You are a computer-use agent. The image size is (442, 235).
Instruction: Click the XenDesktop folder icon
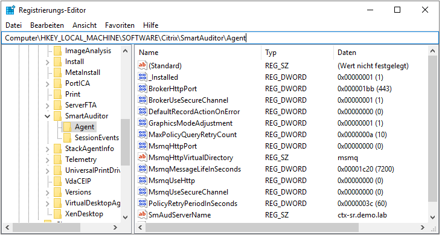coord(57,214)
